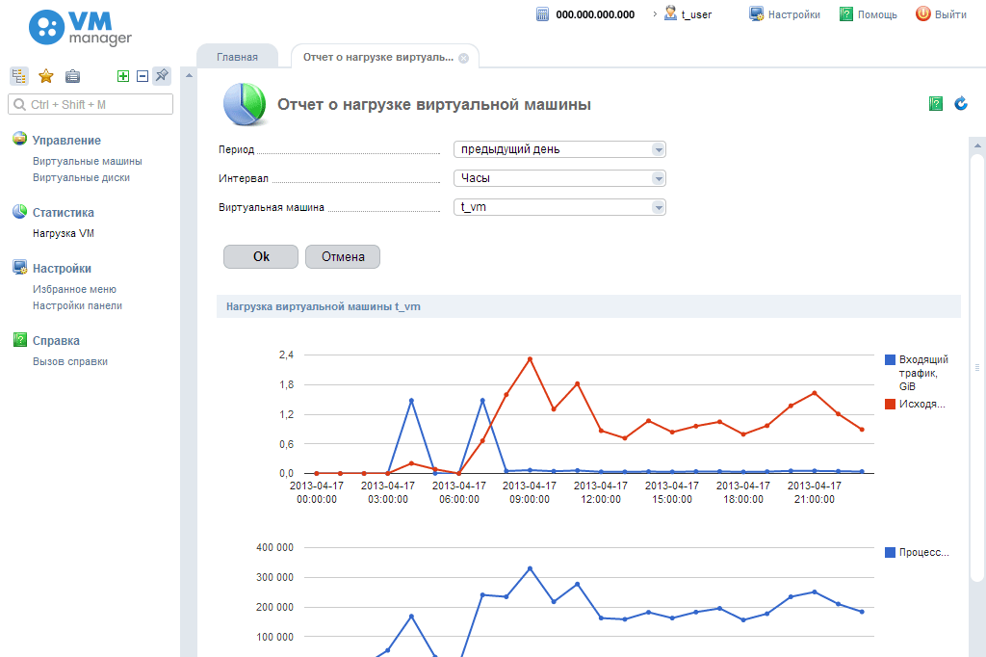The image size is (986, 657).
Task: Open Настройки in the top bar
Action: (785, 13)
